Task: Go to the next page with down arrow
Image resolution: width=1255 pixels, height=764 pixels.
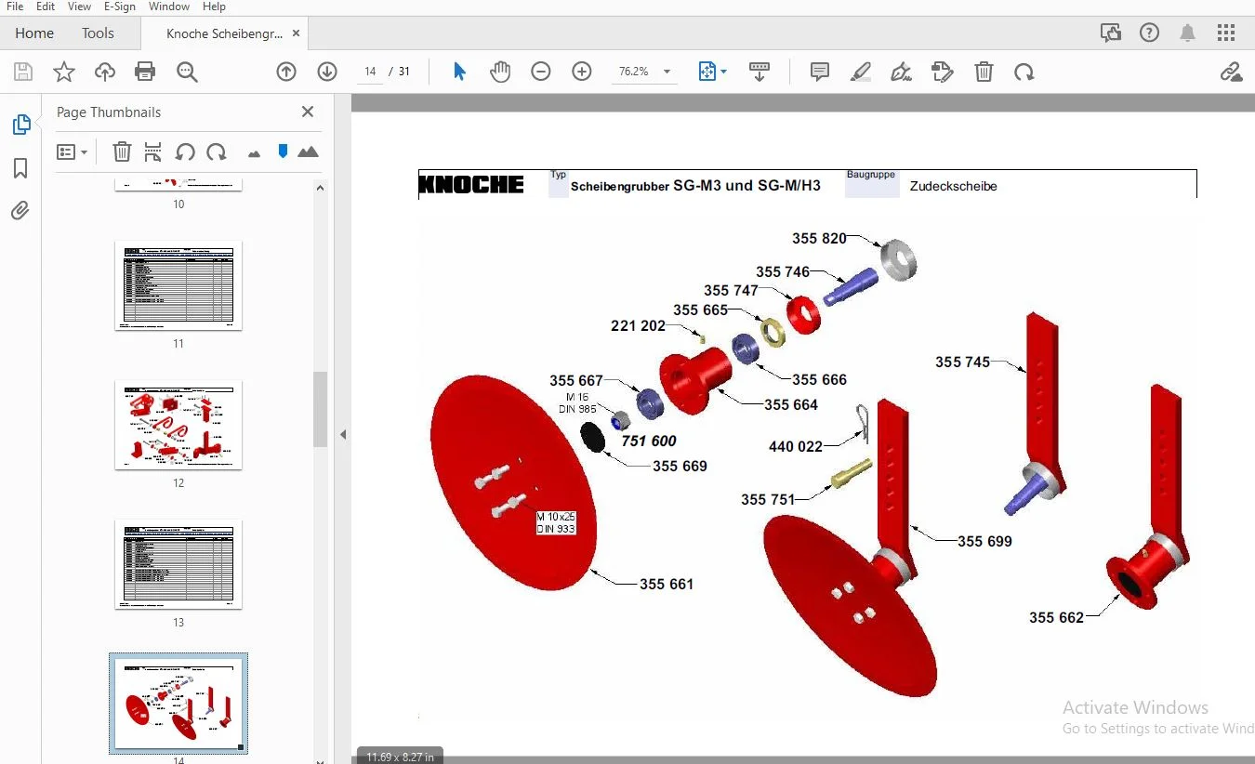Action: click(326, 72)
